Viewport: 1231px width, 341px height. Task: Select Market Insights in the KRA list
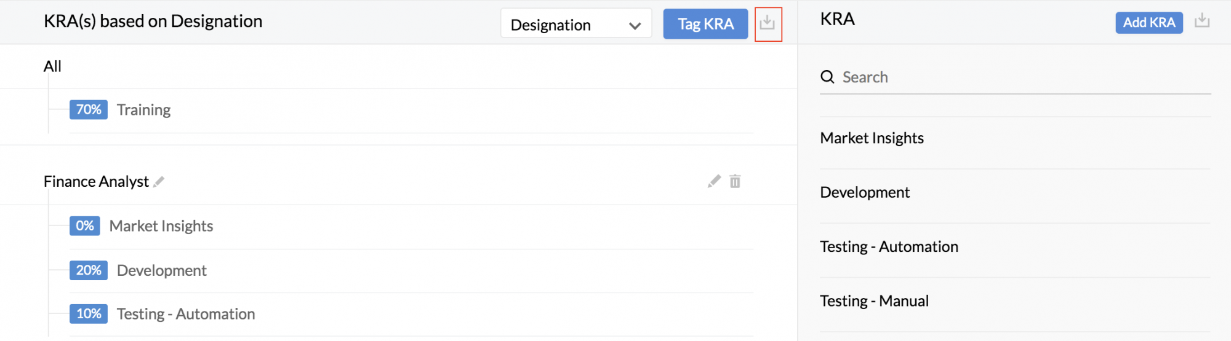872,138
